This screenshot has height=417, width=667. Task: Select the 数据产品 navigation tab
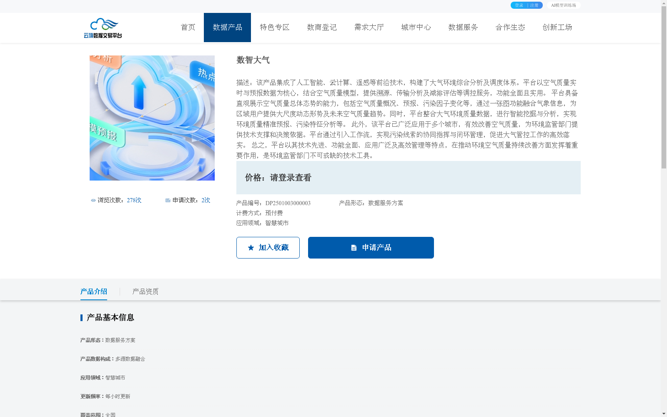[x=227, y=28]
